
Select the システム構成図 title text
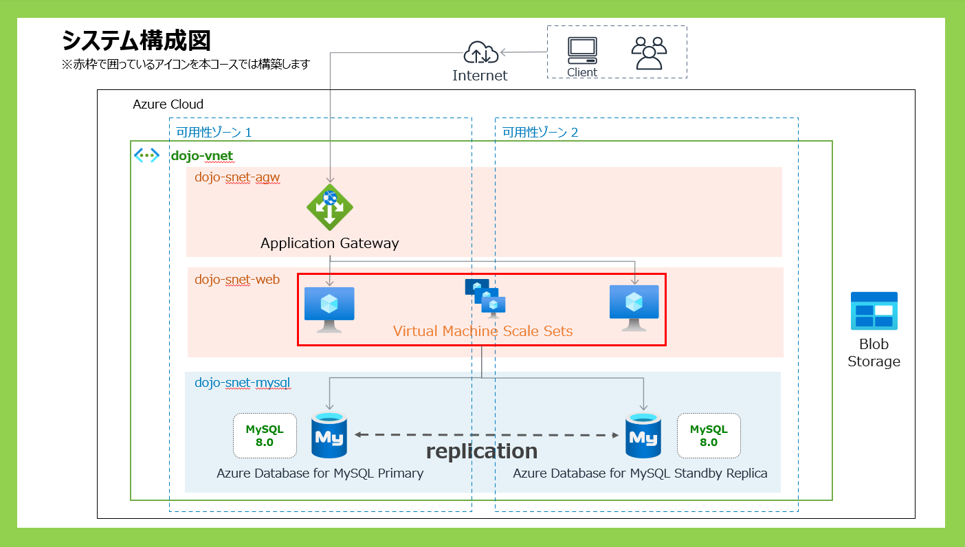click(135, 41)
